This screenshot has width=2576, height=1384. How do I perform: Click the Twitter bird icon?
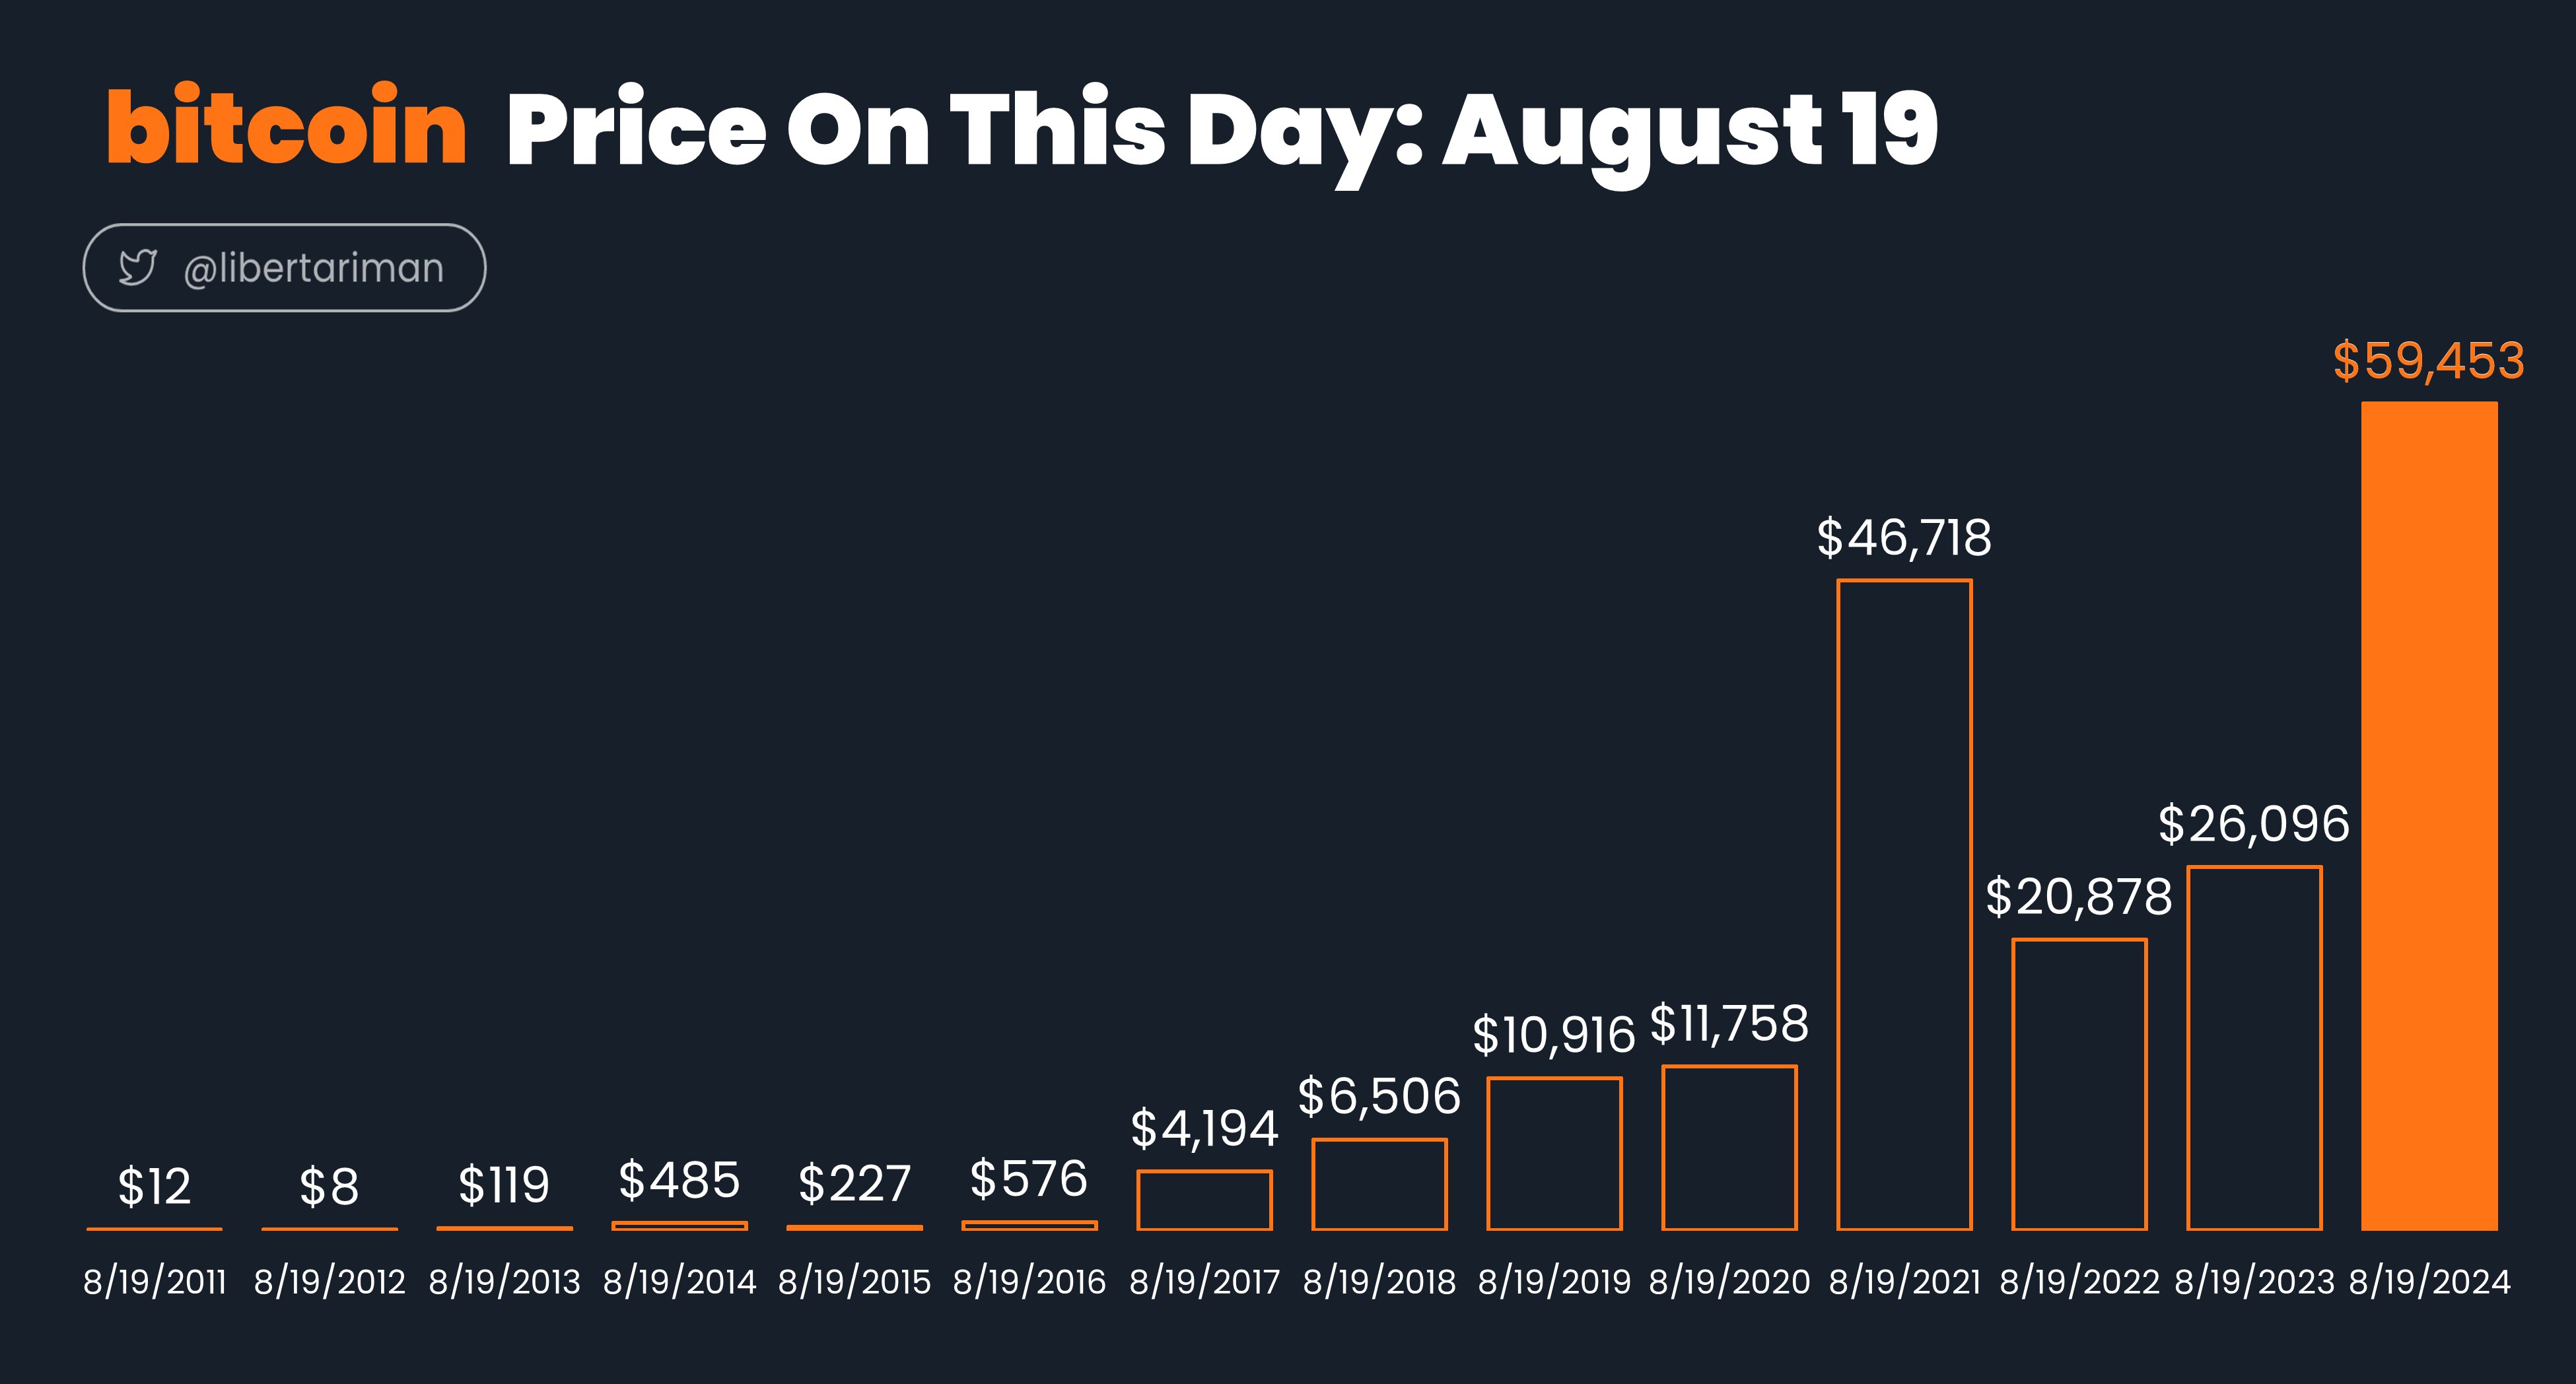tap(137, 267)
